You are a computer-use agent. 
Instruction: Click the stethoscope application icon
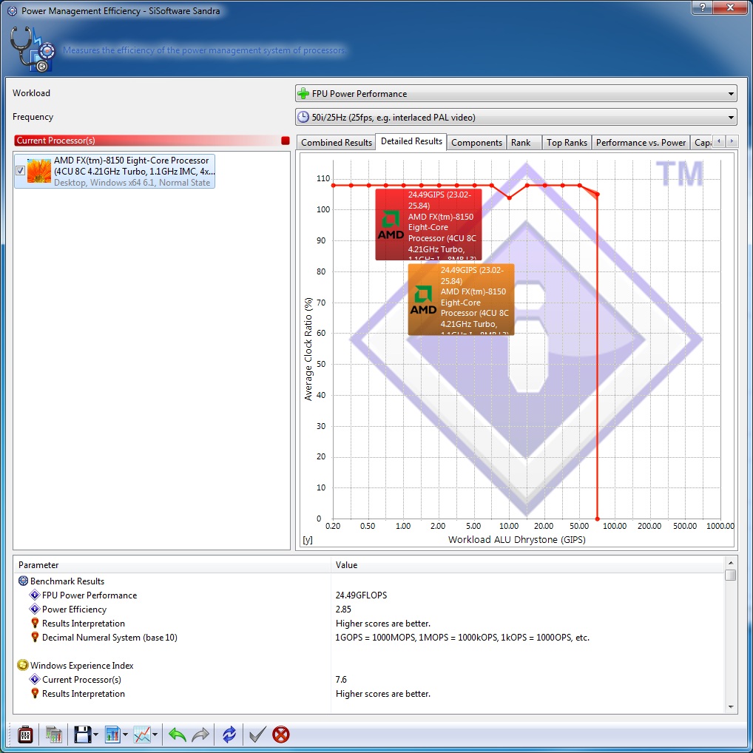32,49
